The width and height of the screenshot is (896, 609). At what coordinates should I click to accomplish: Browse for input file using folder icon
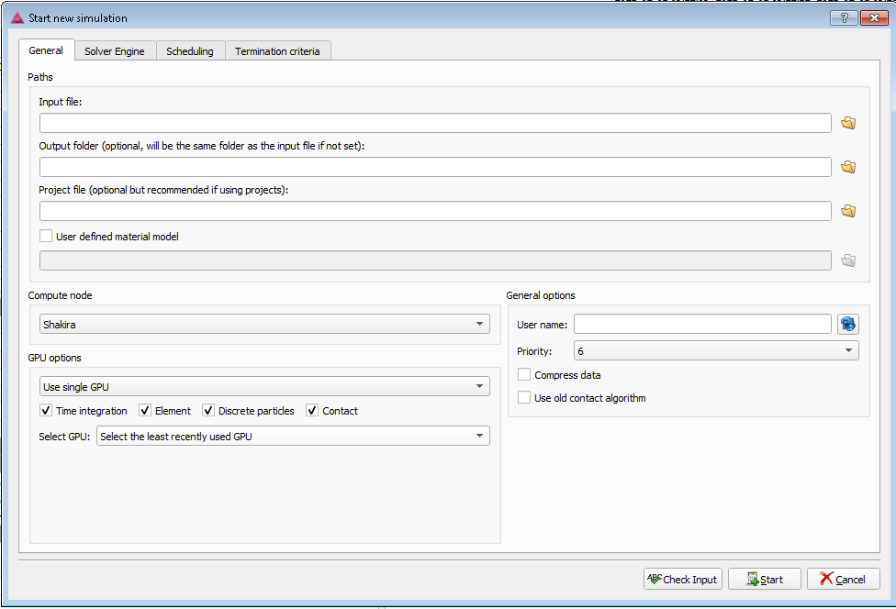848,123
